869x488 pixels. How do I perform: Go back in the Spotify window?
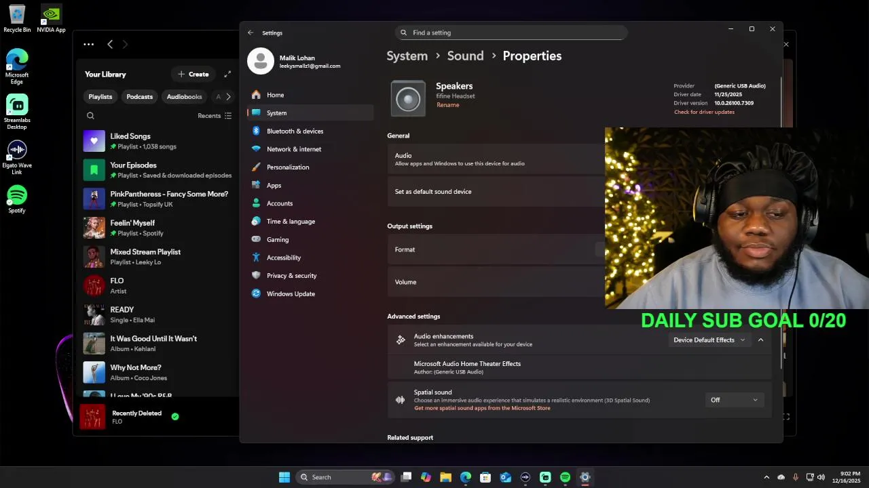(110, 44)
